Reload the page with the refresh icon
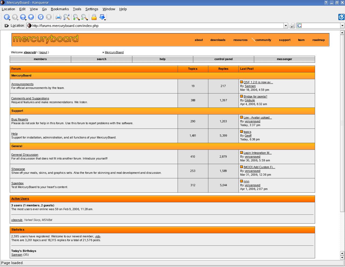 41,17
